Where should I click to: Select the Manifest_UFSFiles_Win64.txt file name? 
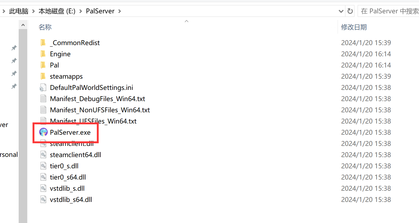coord(93,121)
